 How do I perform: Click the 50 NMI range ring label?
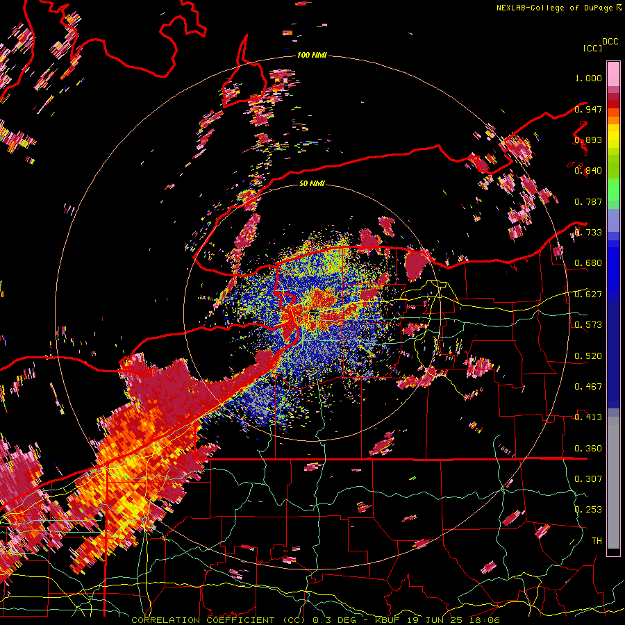(312, 183)
